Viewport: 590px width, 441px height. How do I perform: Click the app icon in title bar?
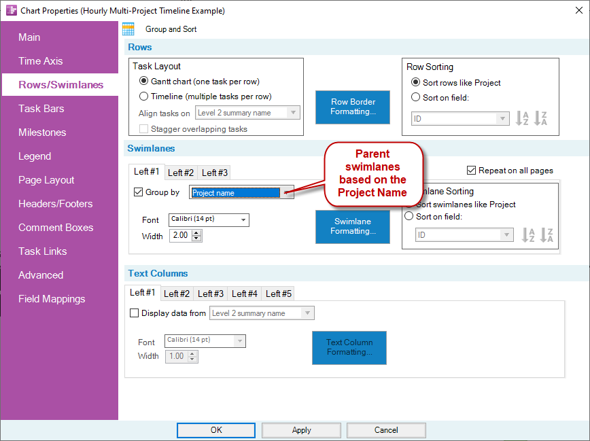point(12,10)
